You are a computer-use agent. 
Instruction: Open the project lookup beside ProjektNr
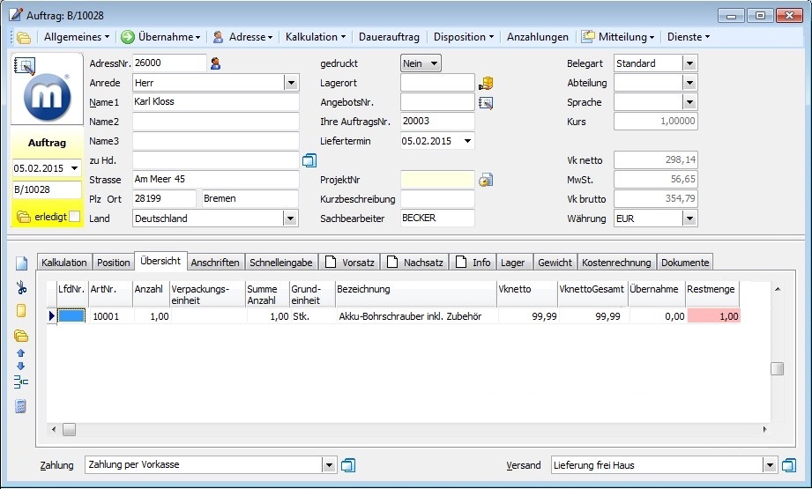click(486, 180)
